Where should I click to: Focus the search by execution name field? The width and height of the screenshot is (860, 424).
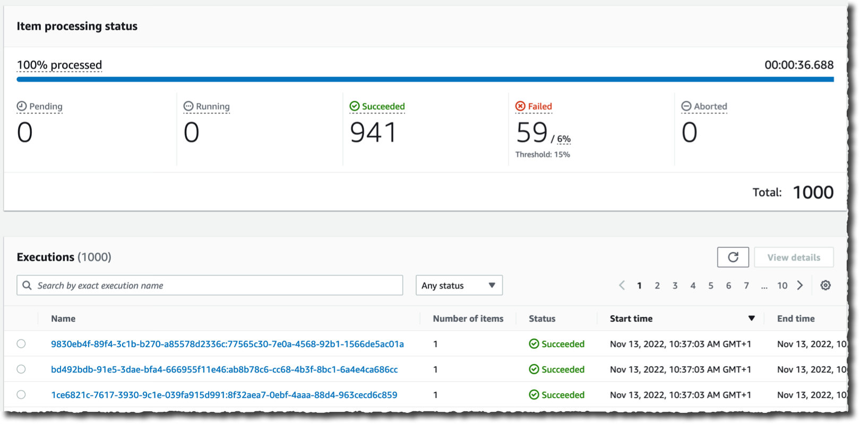tap(210, 285)
